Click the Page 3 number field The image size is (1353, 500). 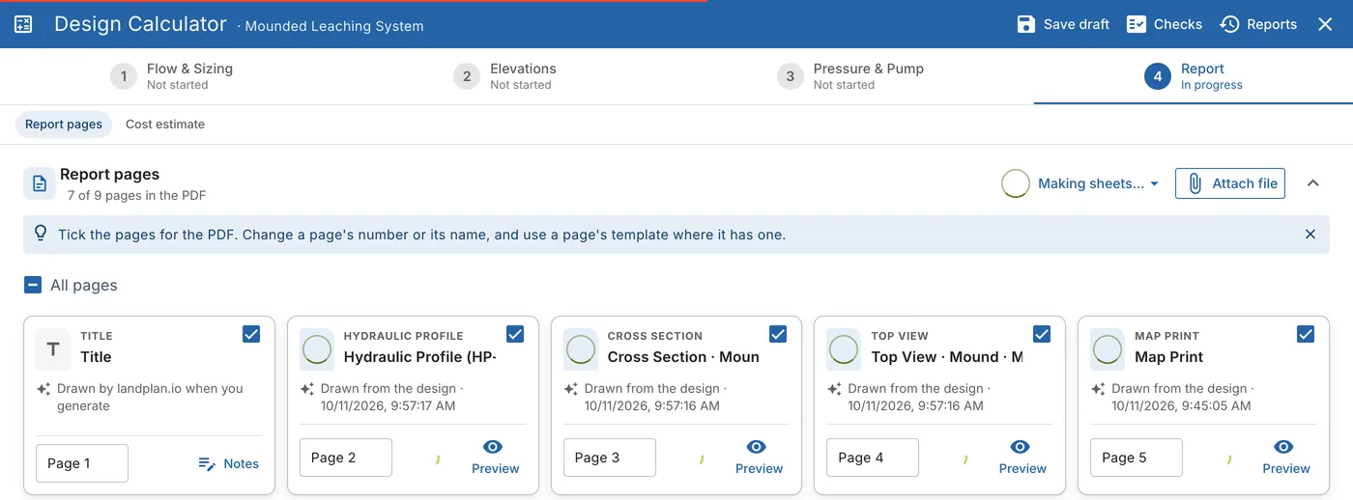(x=610, y=458)
